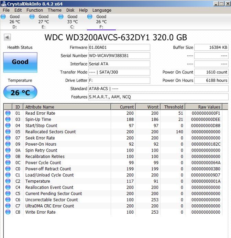
Task: Click status orb for Temperature attribute
Action: 8,181
